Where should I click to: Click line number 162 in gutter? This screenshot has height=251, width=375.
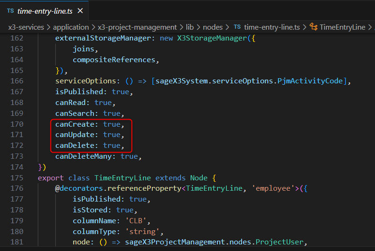pos(17,38)
